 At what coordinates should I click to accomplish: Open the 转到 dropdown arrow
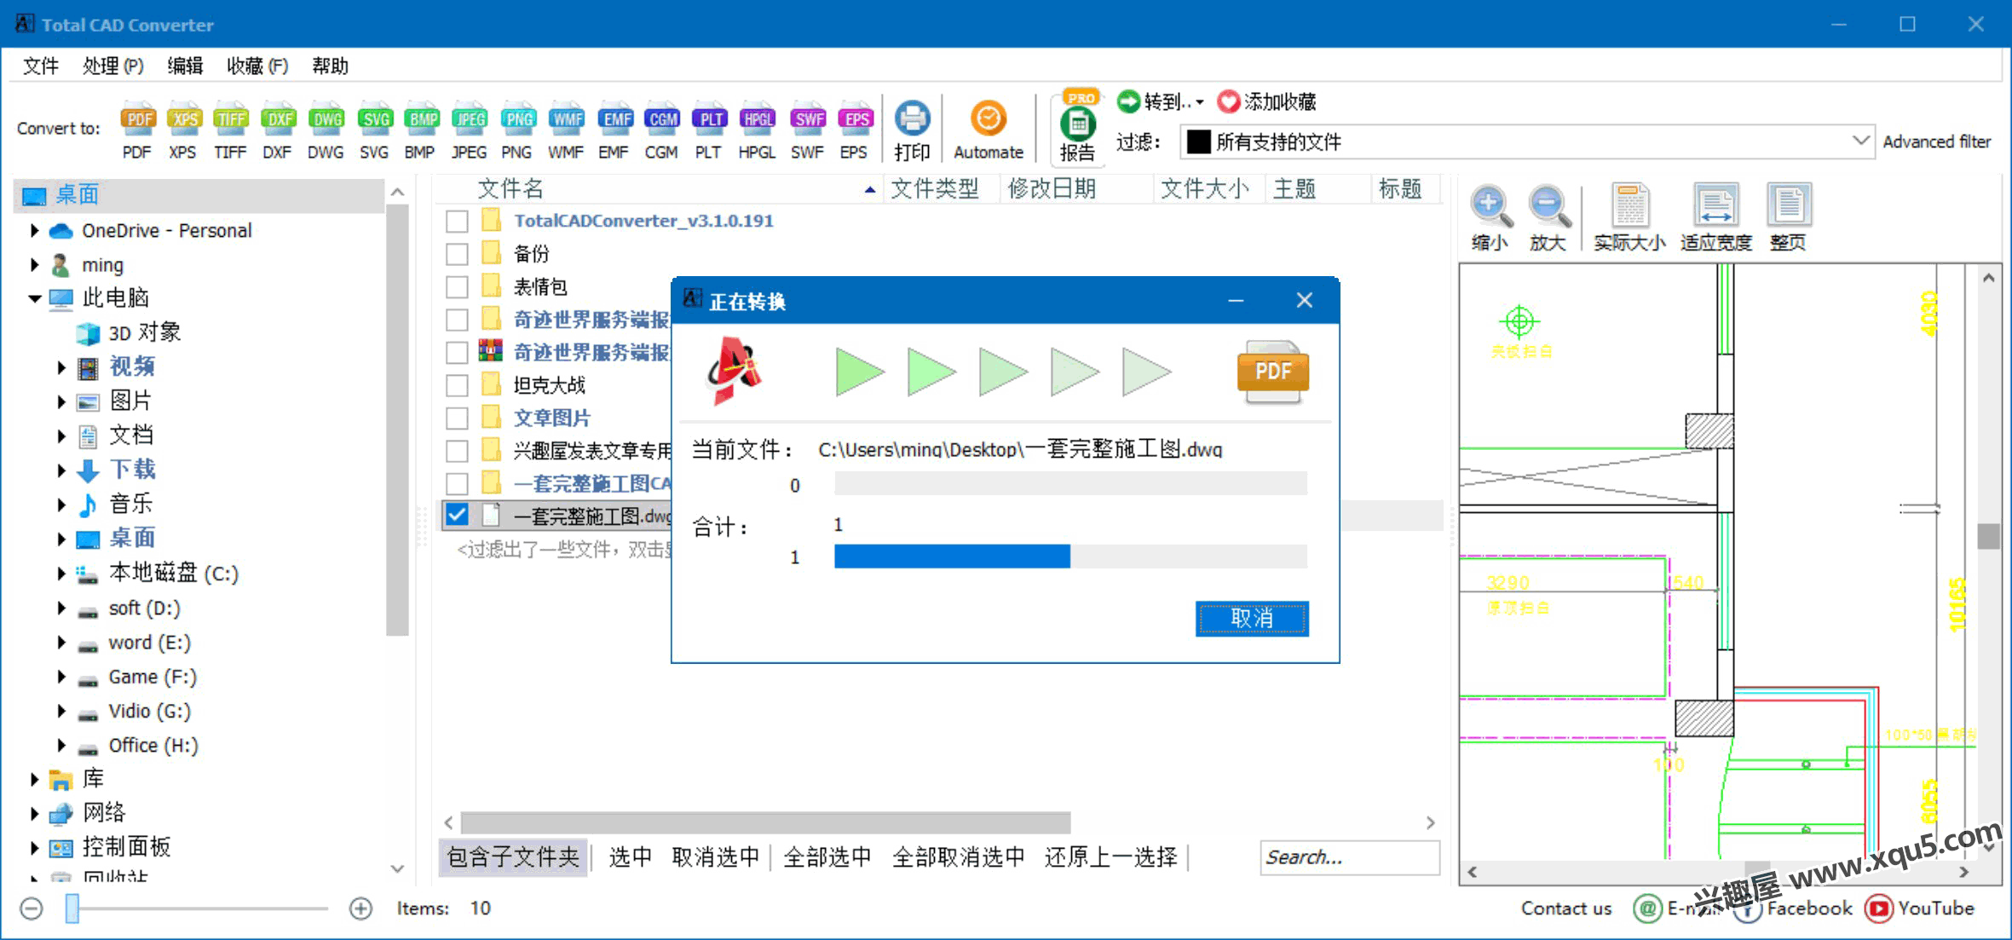(x=1201, y=102)
